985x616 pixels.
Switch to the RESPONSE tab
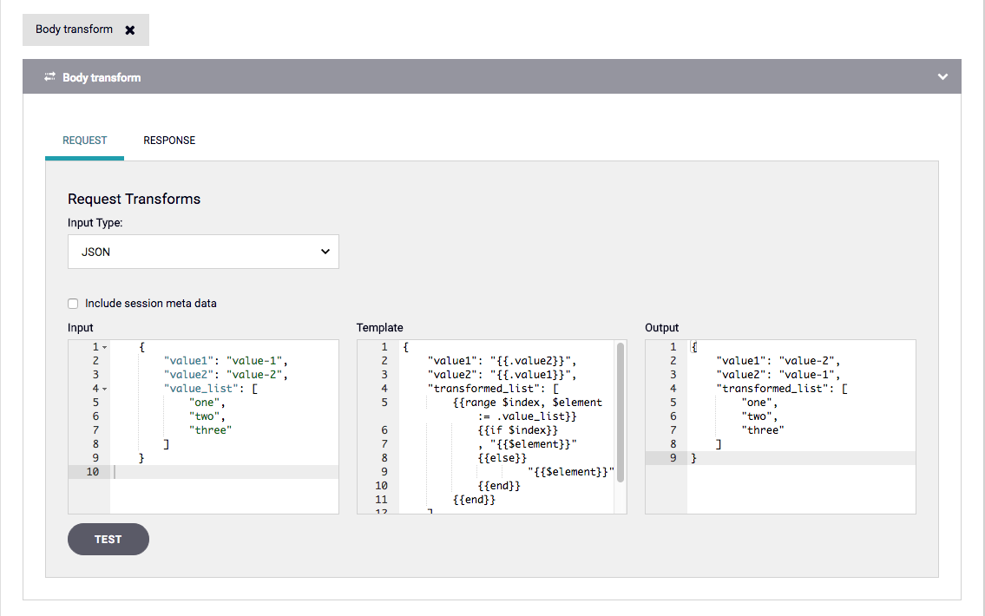[x=169, y=141]
